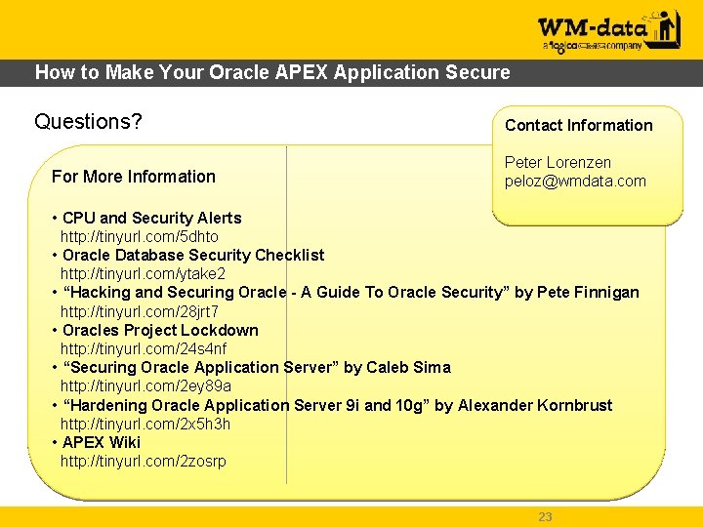Select 'Oracle Database Security Checklist' text
The width and height of the screenshot is (703, 527).
tap(193, 255)
